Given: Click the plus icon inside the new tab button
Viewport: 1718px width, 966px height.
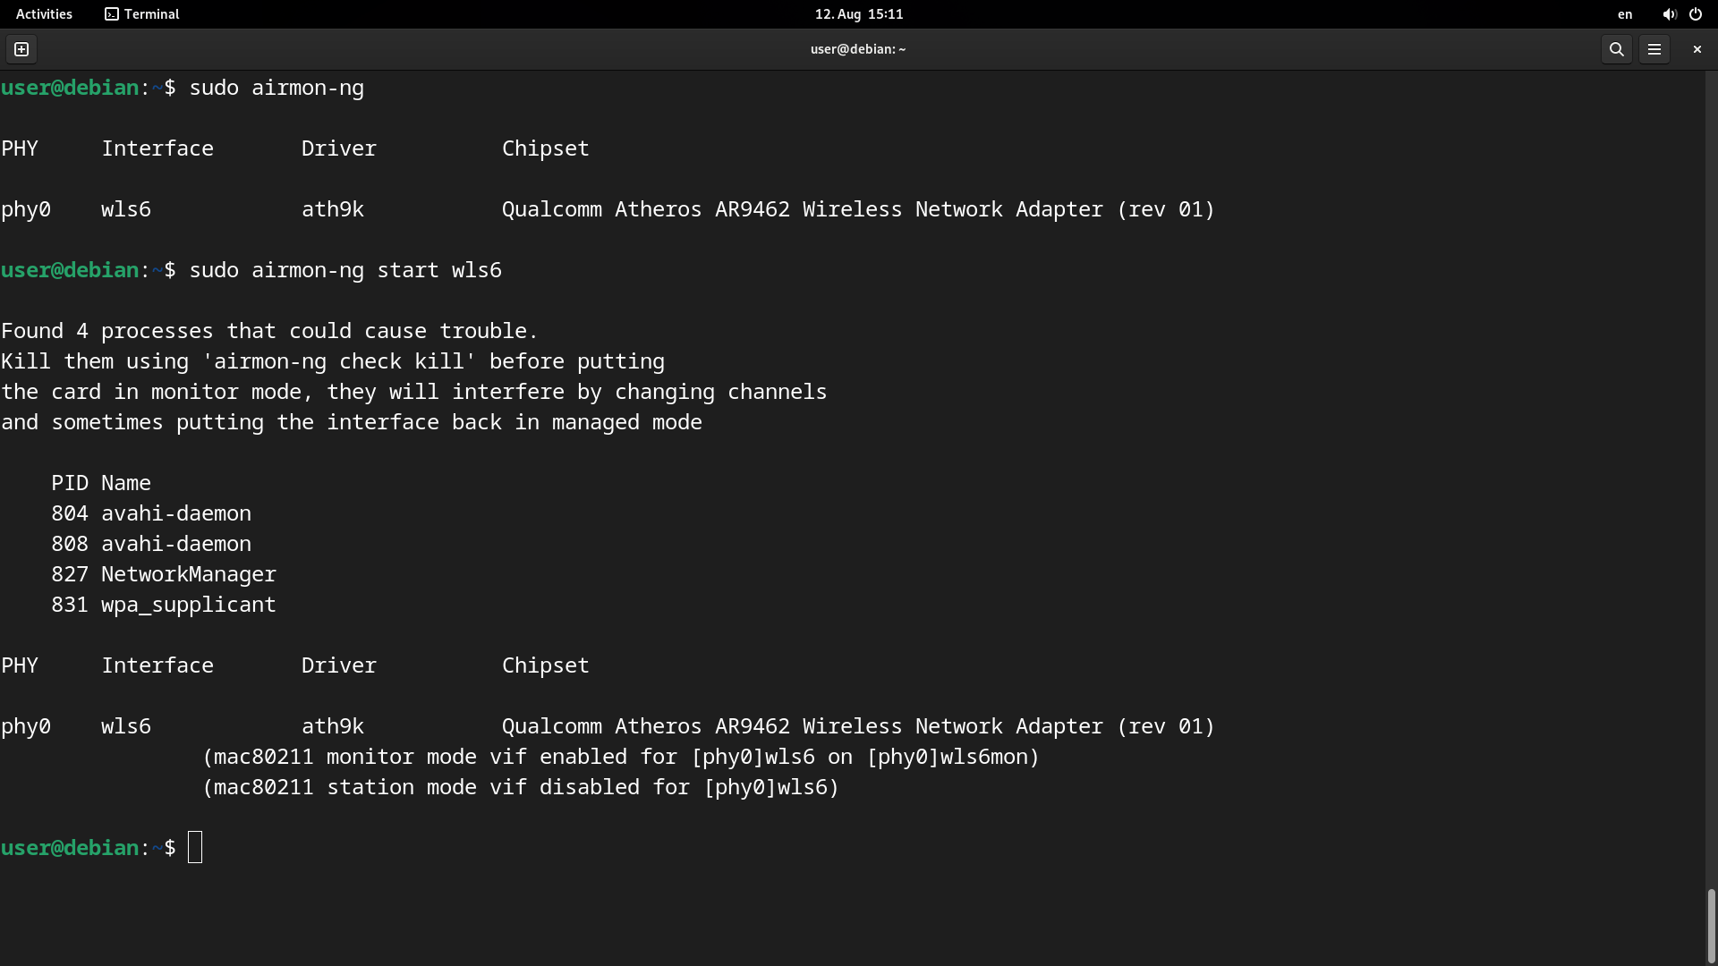Looking at the screenshot, I should click(21, 49).
